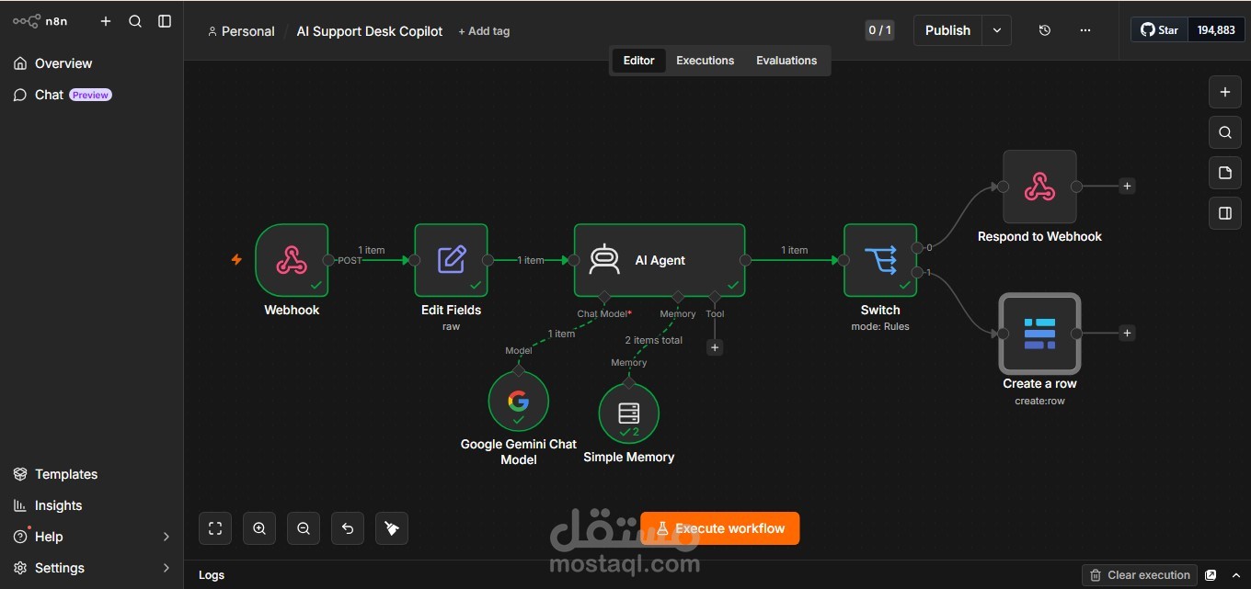The image size is (1251, 589).
Task: Go to Personal project breadcrumb
Action: pyautogui.click(x=241, y=31)
